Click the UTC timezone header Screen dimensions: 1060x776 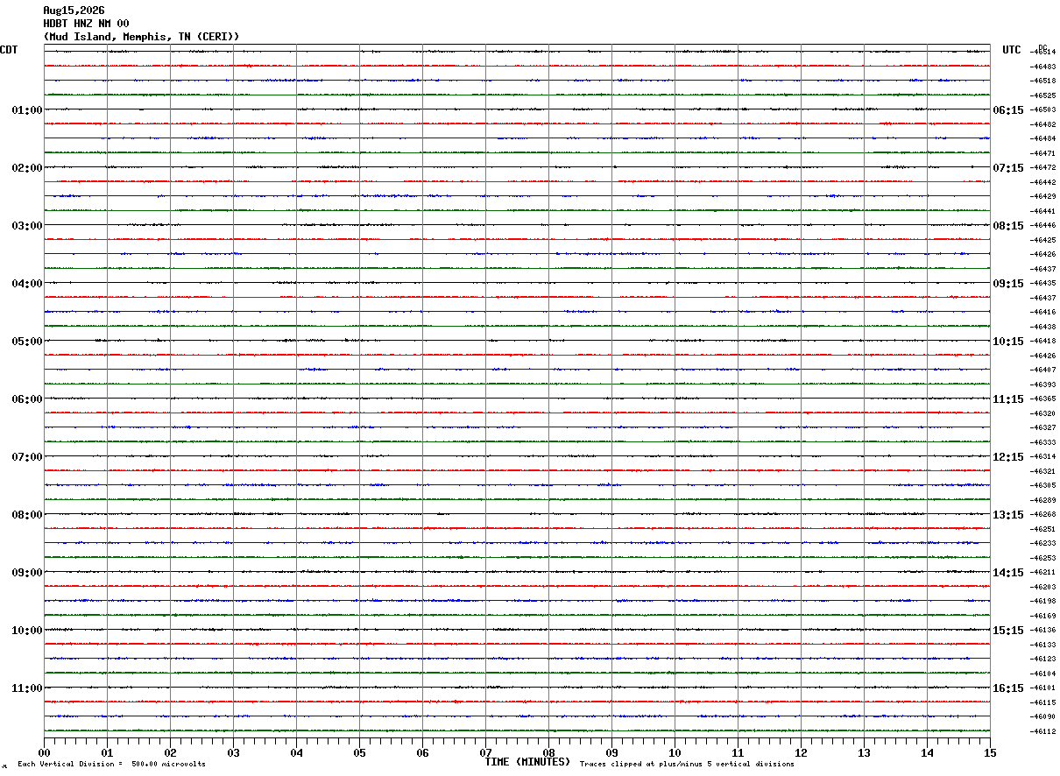tap(1012, 50)
